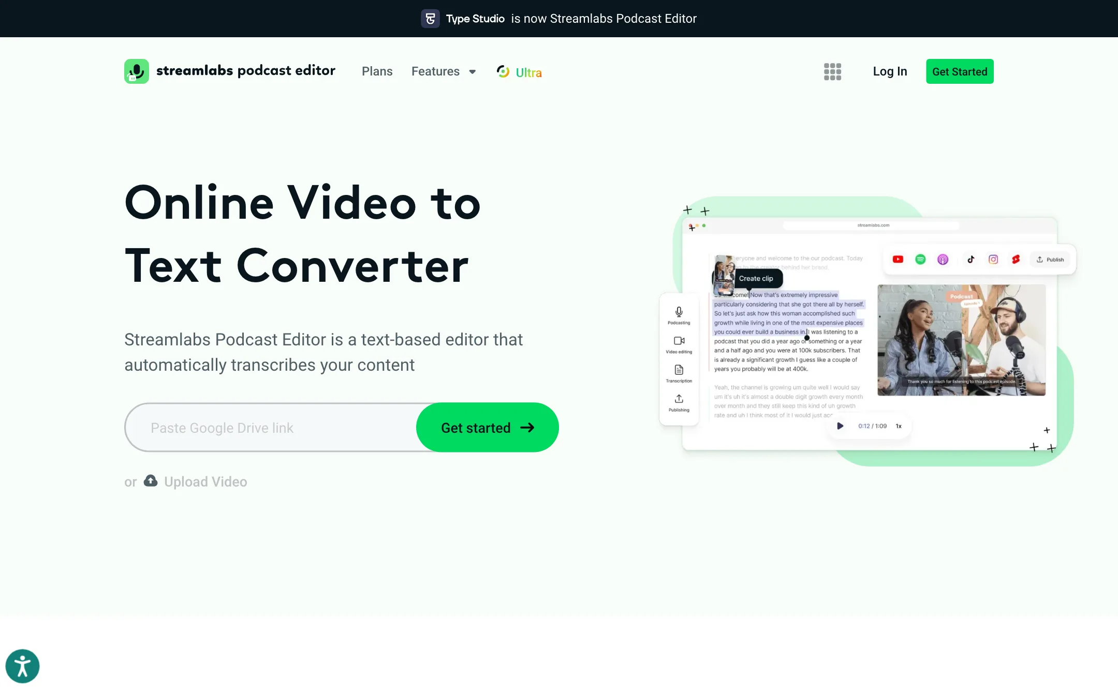The height and width of the screenshot is (698, 1118).
Task: Click the hero illustration podcast video thumbnail
Action: [x=961, y=340]
